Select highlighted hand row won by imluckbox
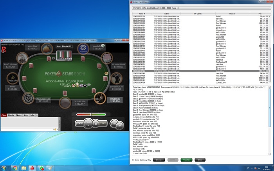274x171 pixels. pos(200,71)
